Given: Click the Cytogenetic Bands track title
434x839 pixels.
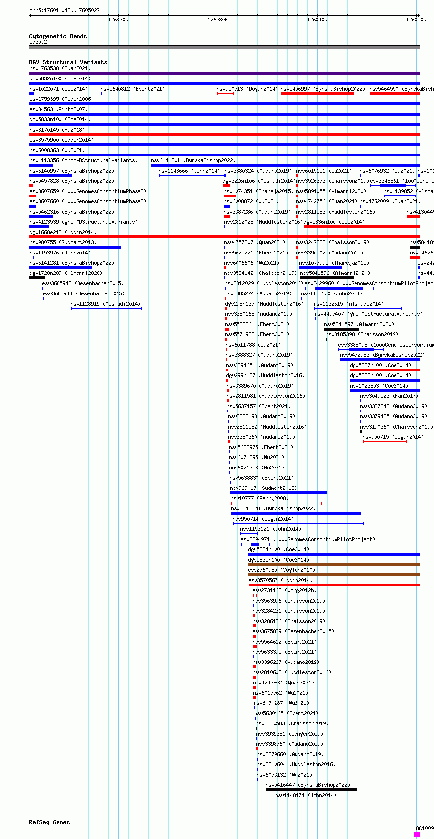Looking at the screenshot, I should point(58,36).
